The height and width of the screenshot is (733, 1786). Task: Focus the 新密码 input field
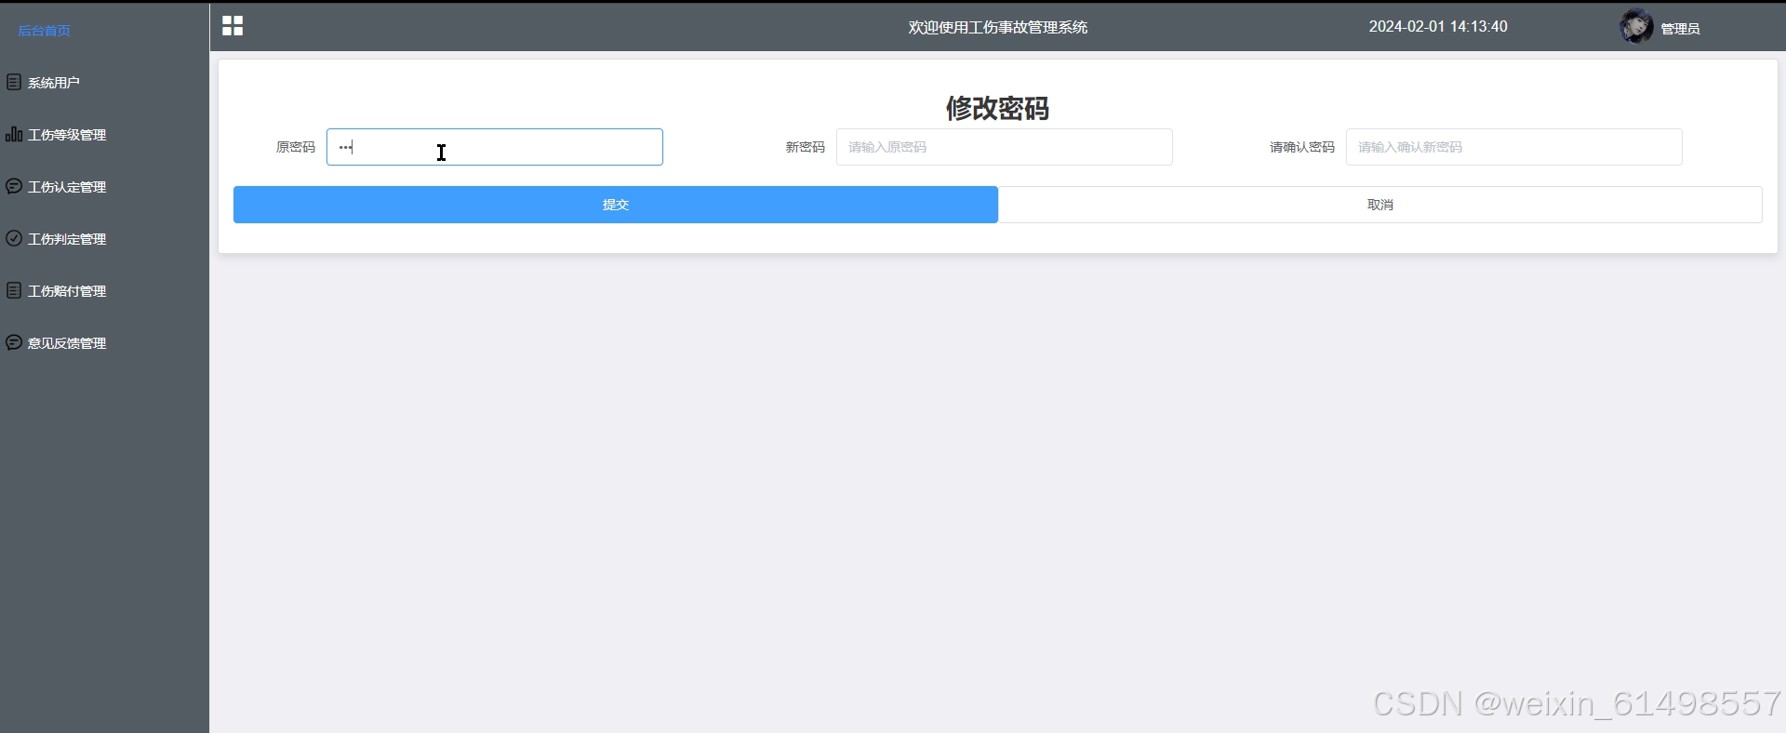tap(1005, 147)
